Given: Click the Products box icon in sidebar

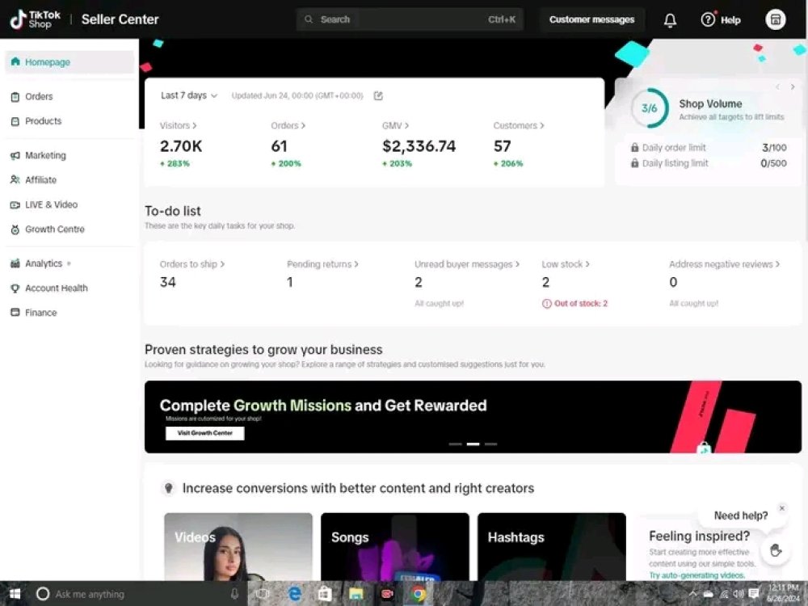Looking at the screenshot, I should tap(15, 122).
